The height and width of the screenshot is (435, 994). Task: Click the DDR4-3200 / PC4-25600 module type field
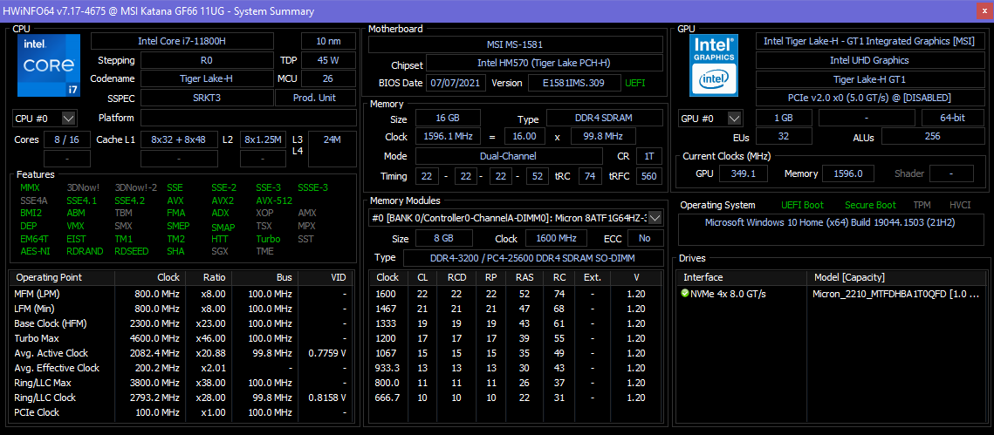(x=533, y=258)
